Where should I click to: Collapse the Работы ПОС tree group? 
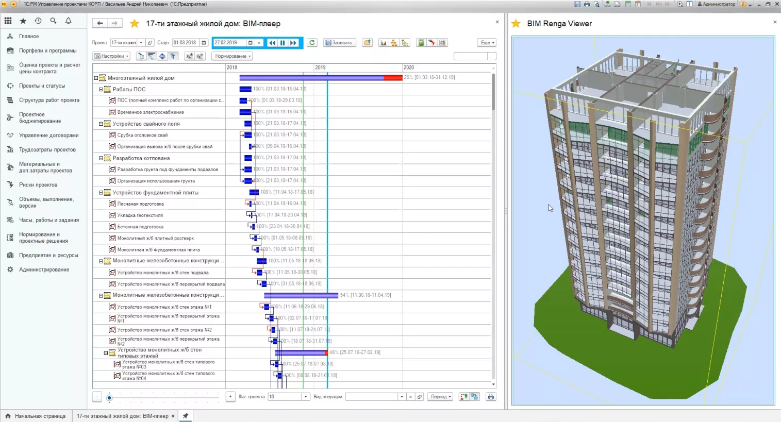[x=101, y=89]
